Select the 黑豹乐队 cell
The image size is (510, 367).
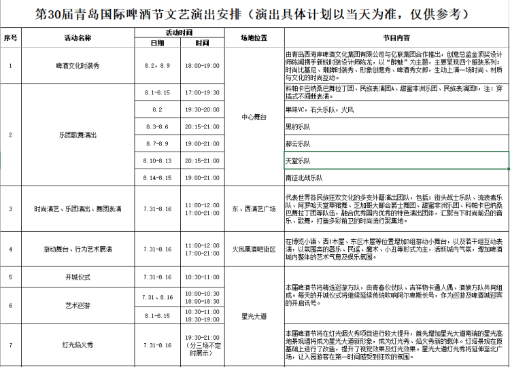[x=397, y=127]
